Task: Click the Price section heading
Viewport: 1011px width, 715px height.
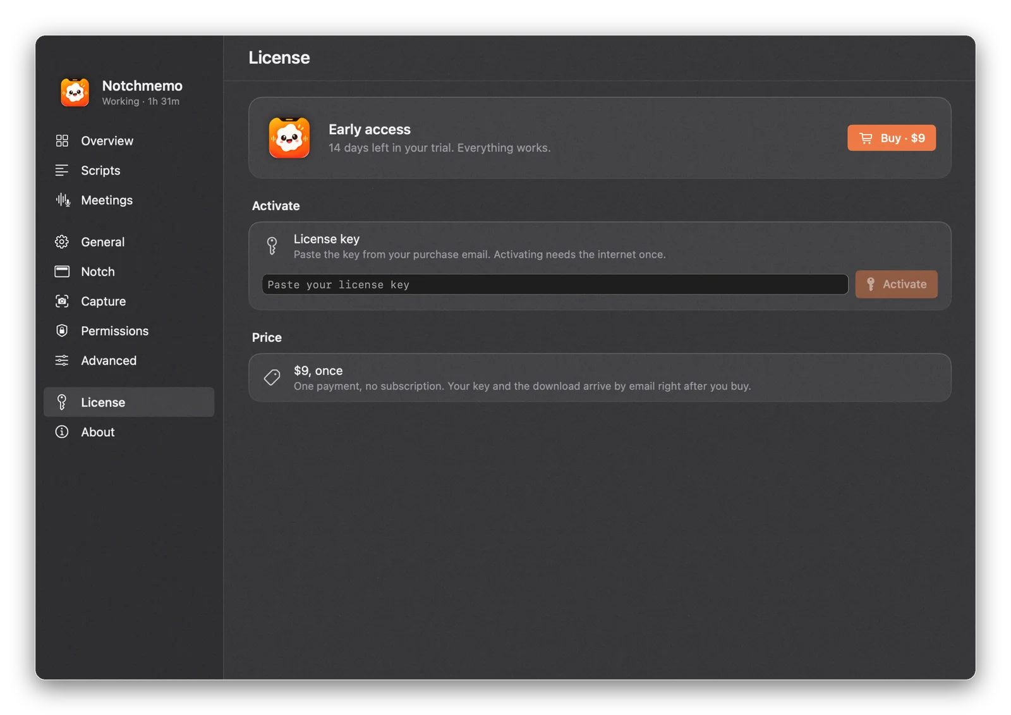Action: (x=267, y=337)
